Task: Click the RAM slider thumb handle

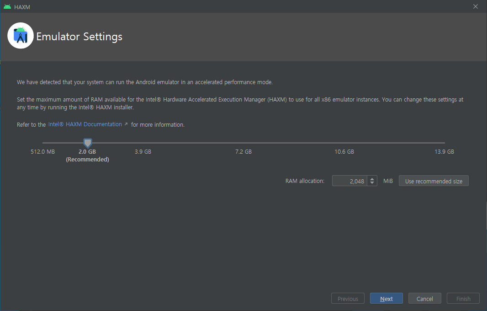Action: click(x=88, y=143)
